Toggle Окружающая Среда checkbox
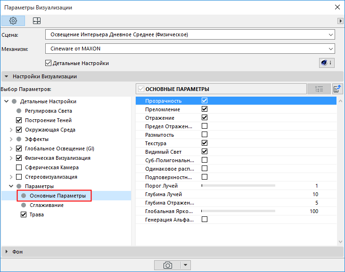The height and width of the screenshot is (272, 345). [x=19, y=130]
